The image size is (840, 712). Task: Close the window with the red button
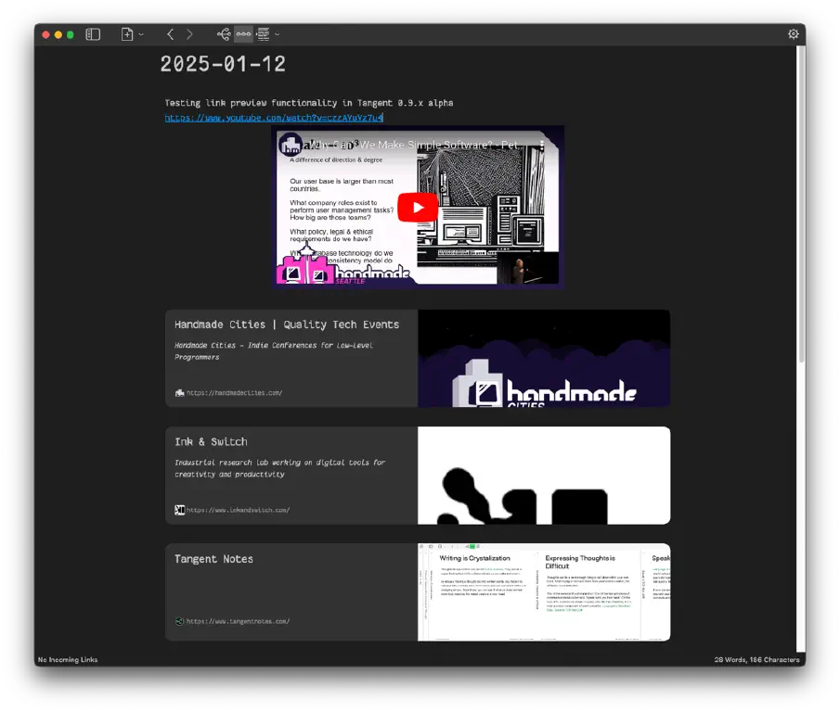(x=46, y=35)
